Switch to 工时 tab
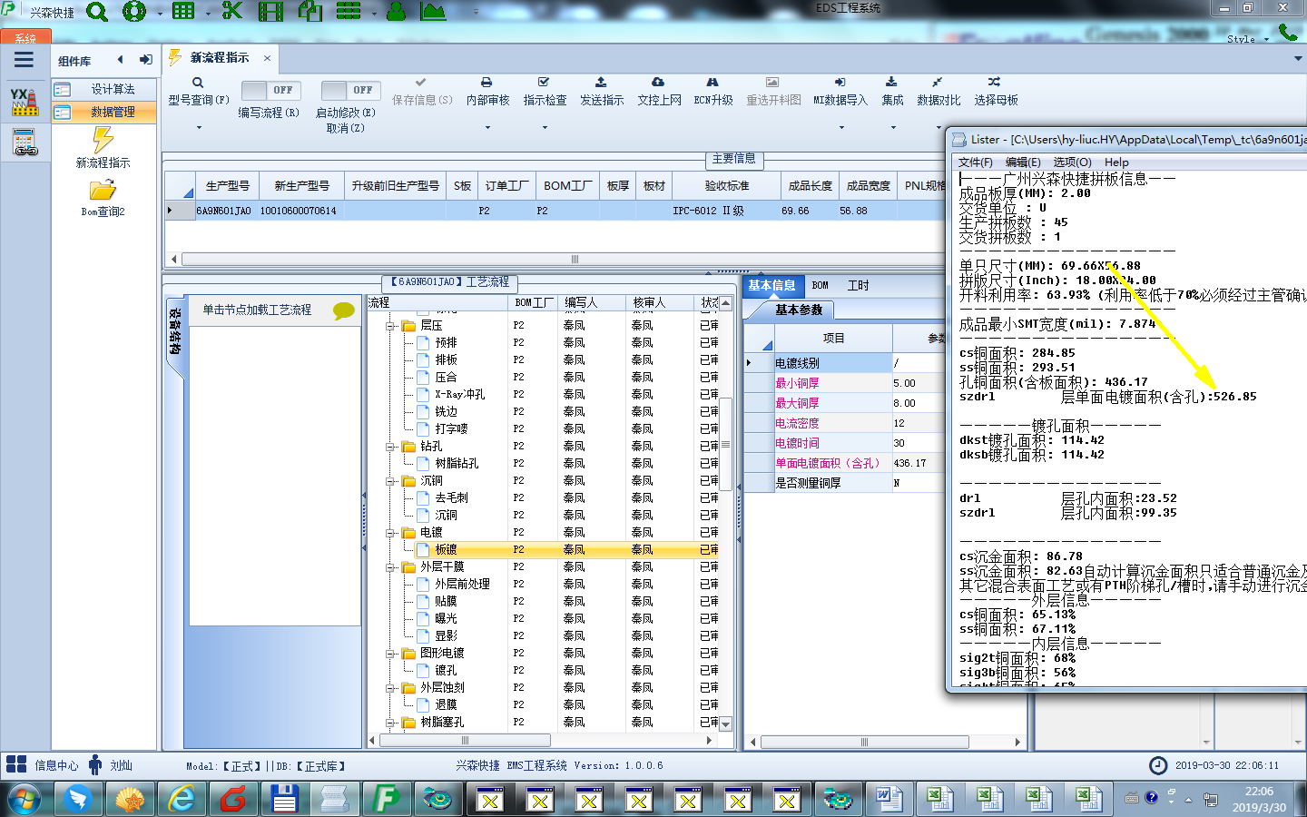Screen dimensions: 1307x817 click(x=858, y=285)
